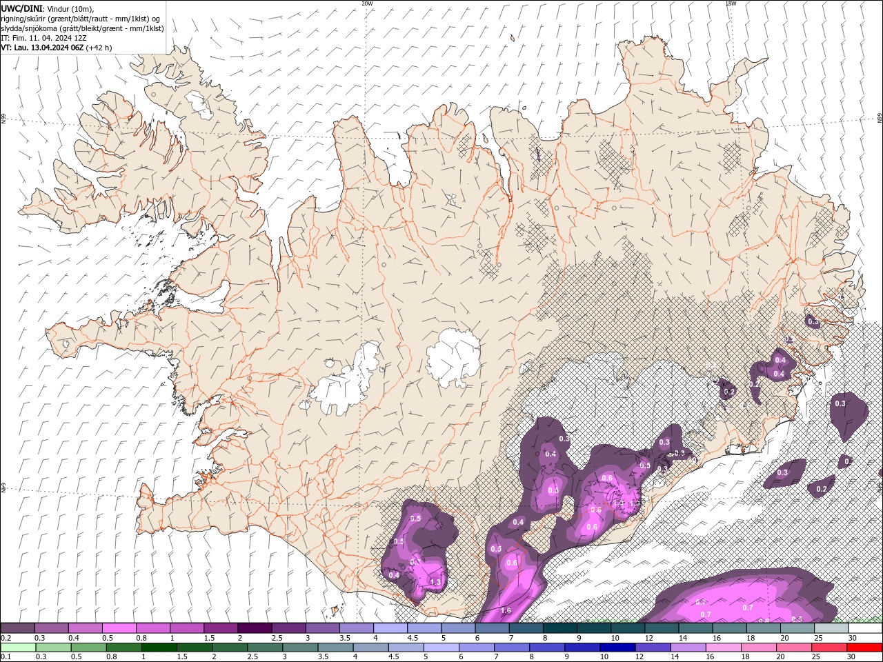The width and height of the screenshot is (883, 662).
Task: Pick the light grey upper-row swatch labeled 25
Action: coord(832,628)
